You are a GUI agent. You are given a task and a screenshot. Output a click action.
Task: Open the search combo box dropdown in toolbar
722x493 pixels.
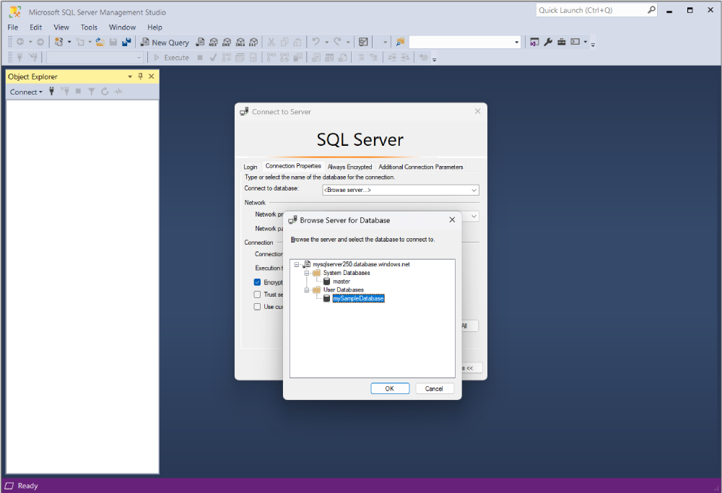point(517,43)
